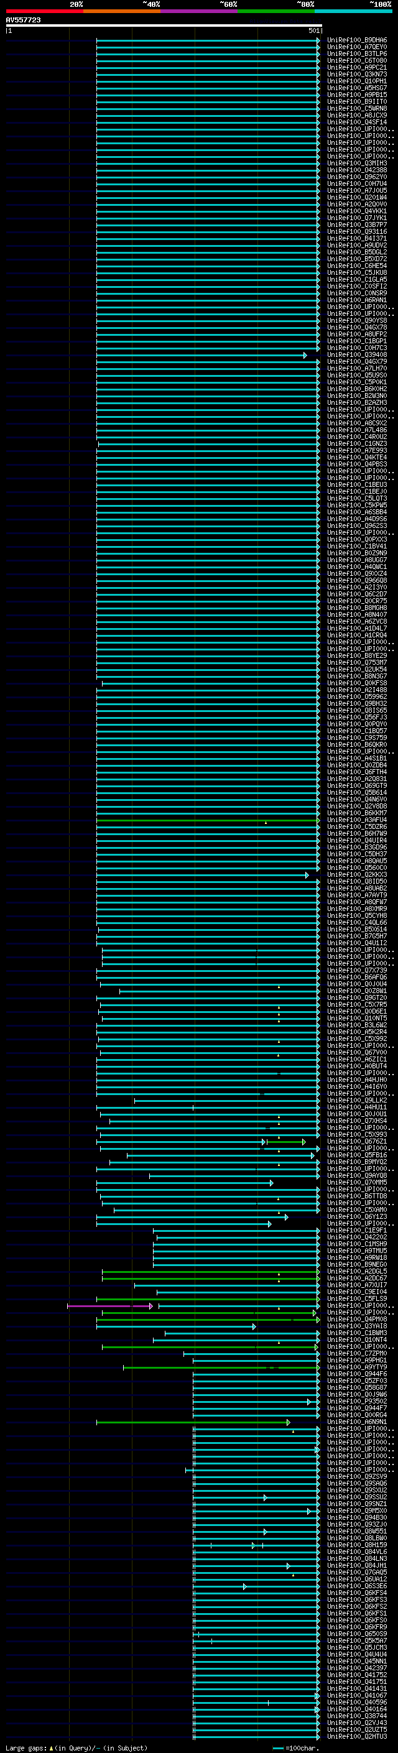Select hit label UniRef100_Q3MIH3
398x1753 pixels.
[x=357, y=164]
